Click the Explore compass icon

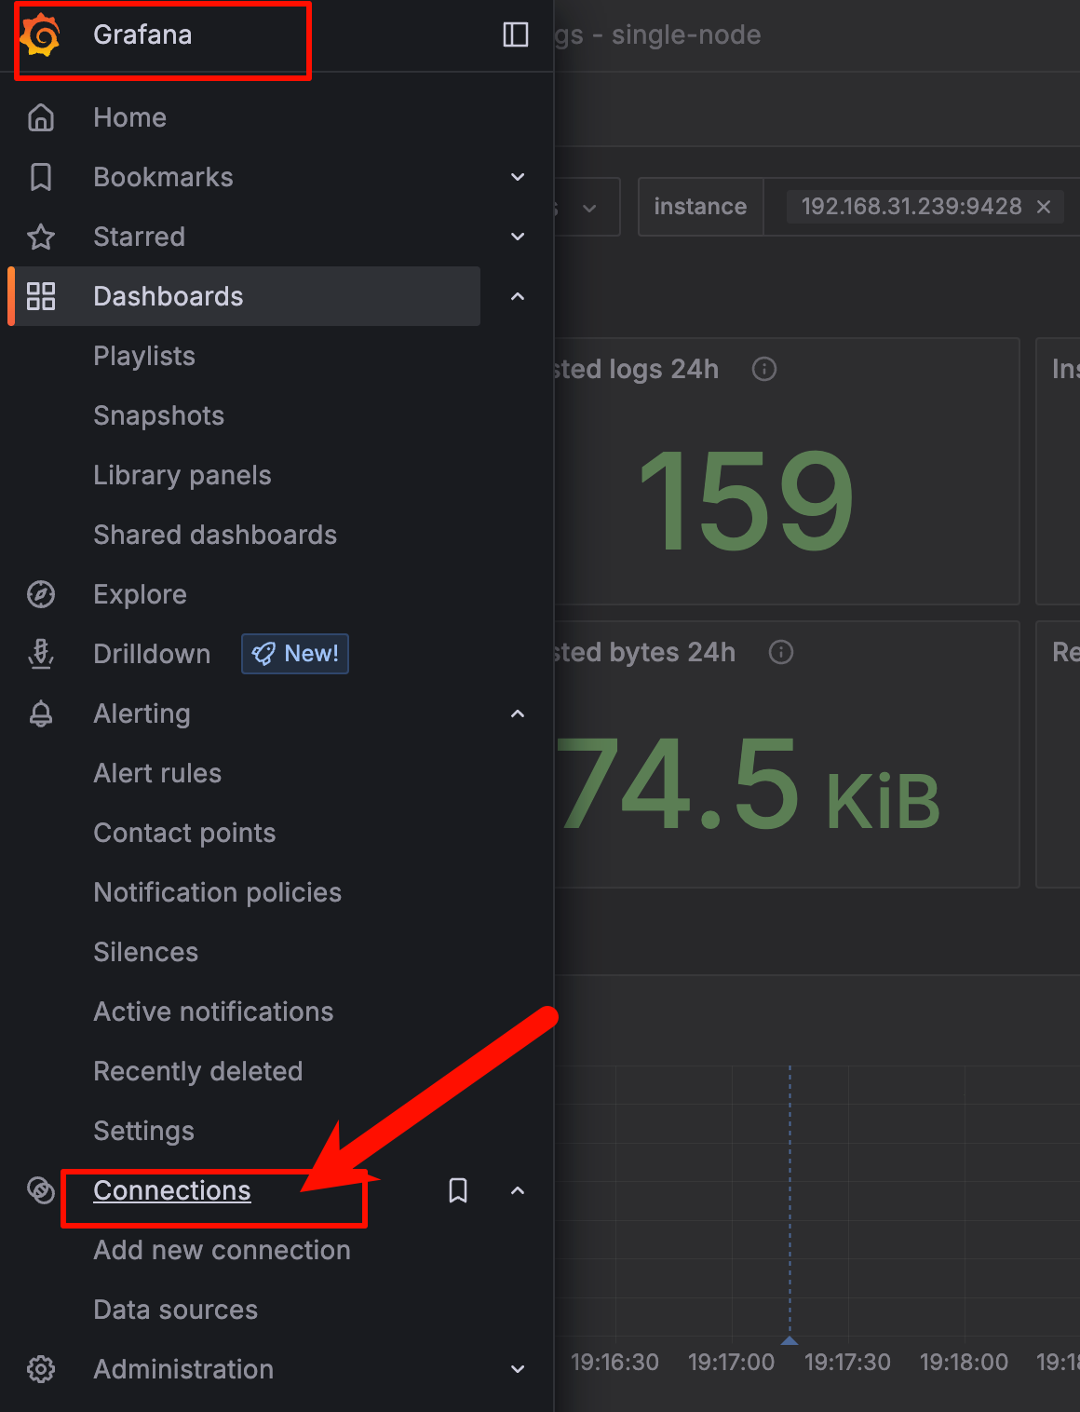pos(41,594)
